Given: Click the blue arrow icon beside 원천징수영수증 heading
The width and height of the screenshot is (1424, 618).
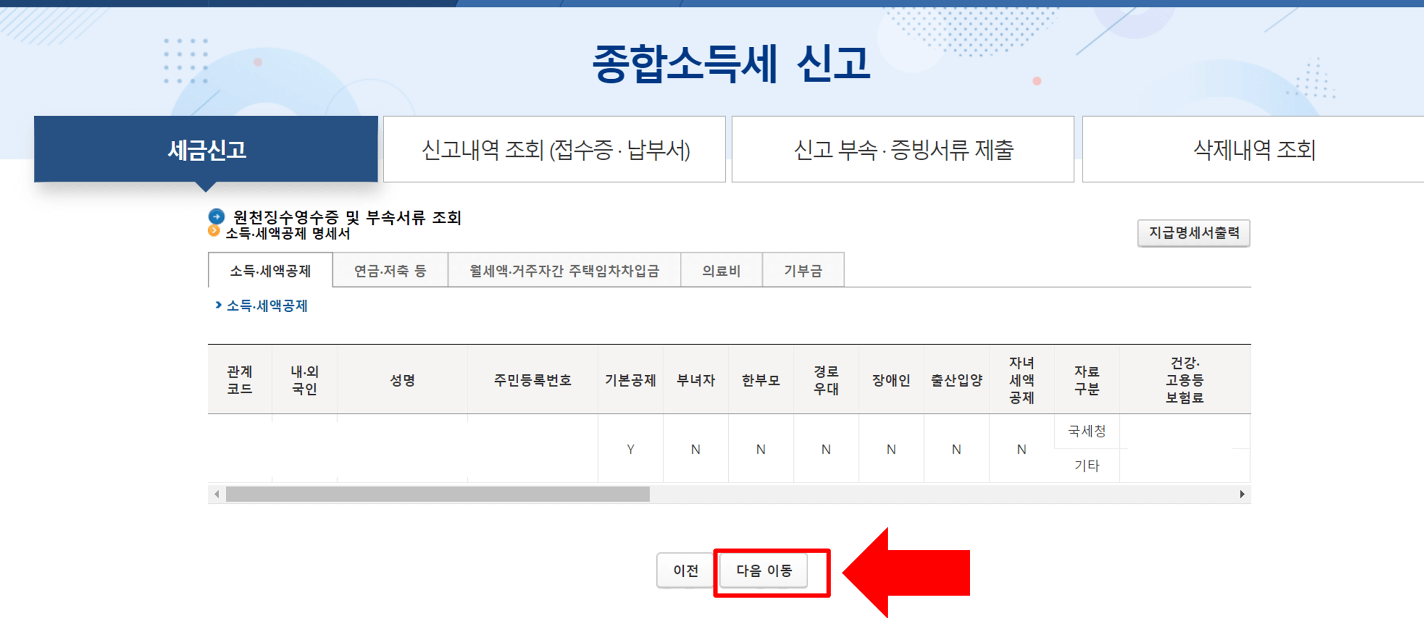Looking at the screenshot, I should pyautogui.click(x=216, y=216).
